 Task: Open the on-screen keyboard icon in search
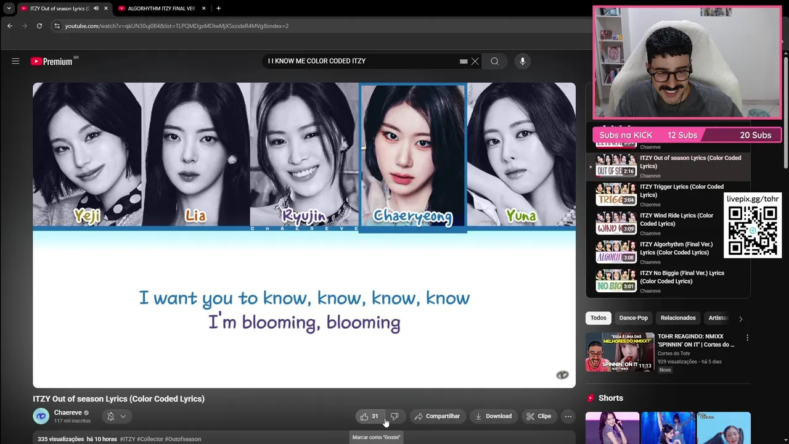[464, 61]
